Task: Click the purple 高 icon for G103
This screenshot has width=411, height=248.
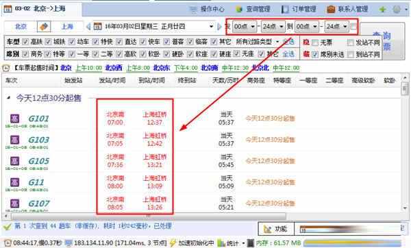Action: (x=14, y=140)
